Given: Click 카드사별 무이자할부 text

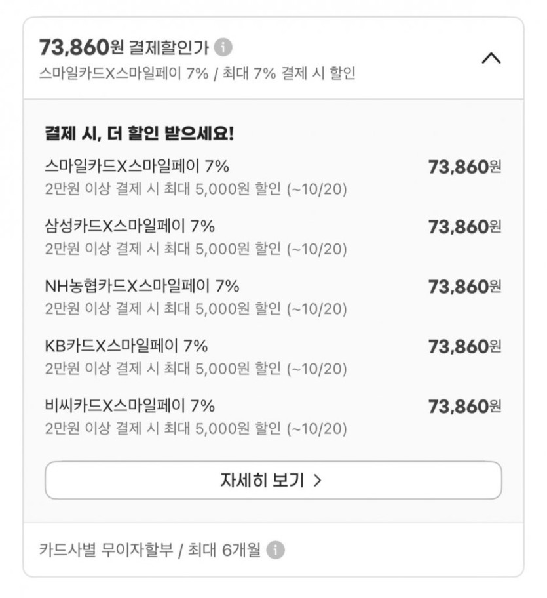Looking at the screenshot, I should [x=106, y=549].
